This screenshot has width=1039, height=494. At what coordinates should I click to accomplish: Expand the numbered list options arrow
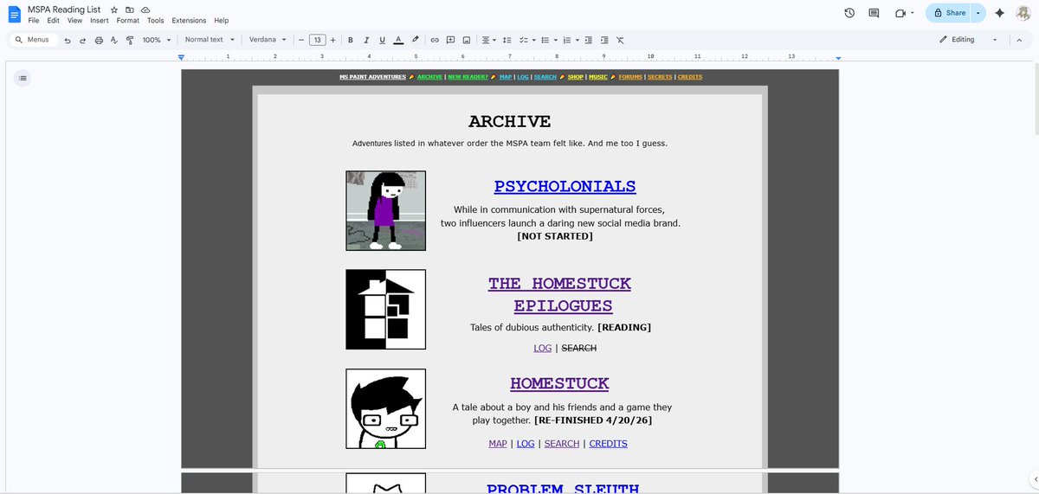point(577,40)
